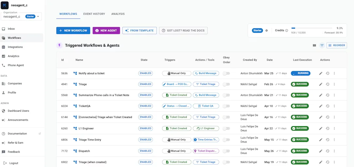Expand the Organization dropdown
Image resolution: width=354 pixels, height=167 pixels.
[x=21, y=16]
